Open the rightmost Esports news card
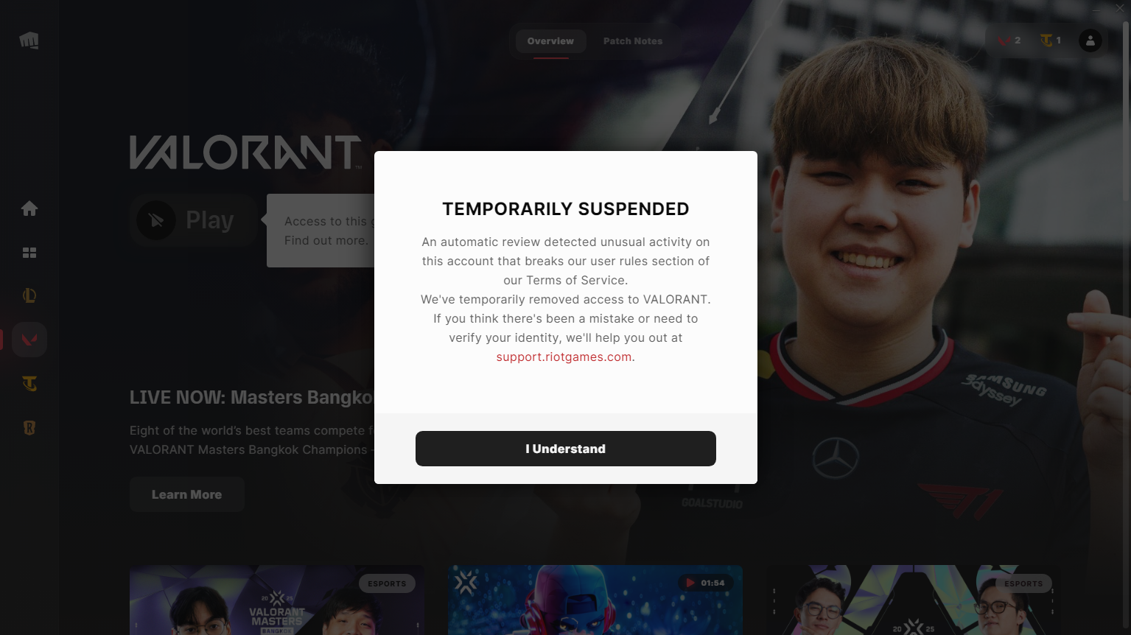Image resolution: width=1131 pixels, height=635 pixels. pos(914,600)
